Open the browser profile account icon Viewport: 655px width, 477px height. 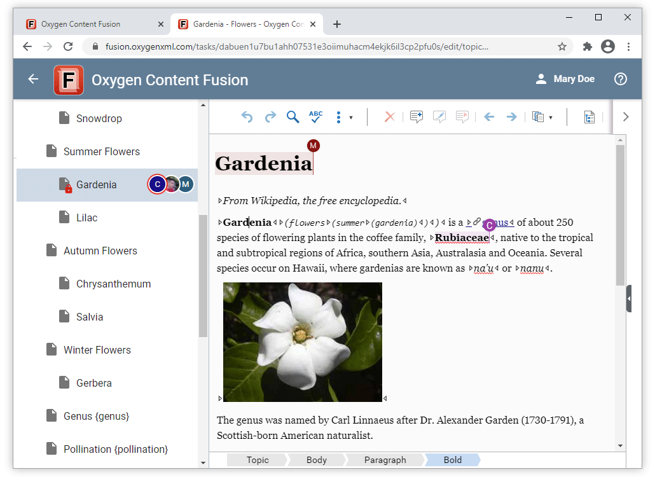[608, 46]
